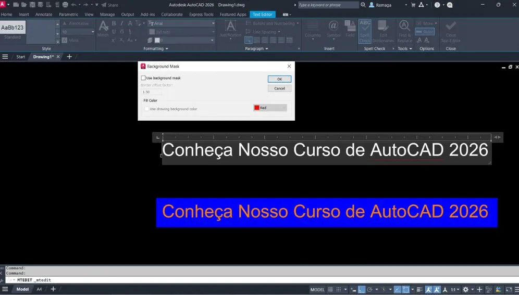The image size is (519, 295).
Task: Expand the Tools panel
Action: tap(404, 48)
